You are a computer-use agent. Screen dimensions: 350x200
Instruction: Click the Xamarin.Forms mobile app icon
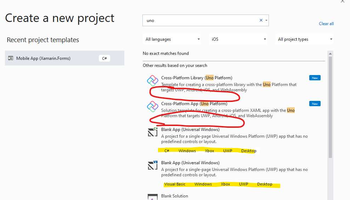(11, 58)
